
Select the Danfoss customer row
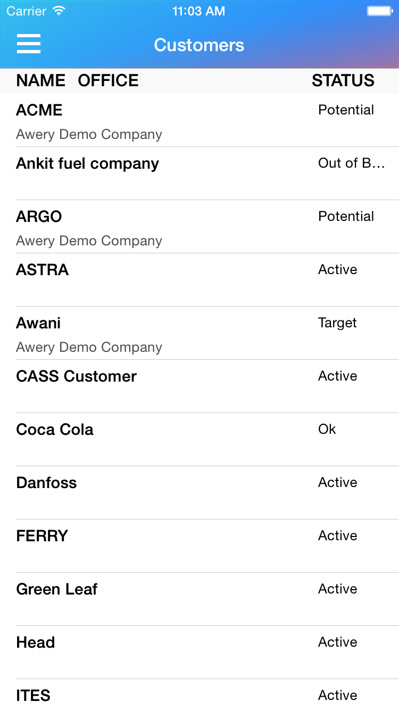point(199,493)
